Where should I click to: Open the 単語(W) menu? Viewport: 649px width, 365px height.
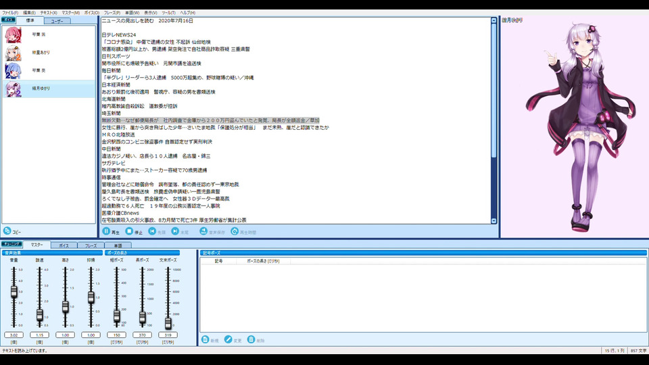132,13
